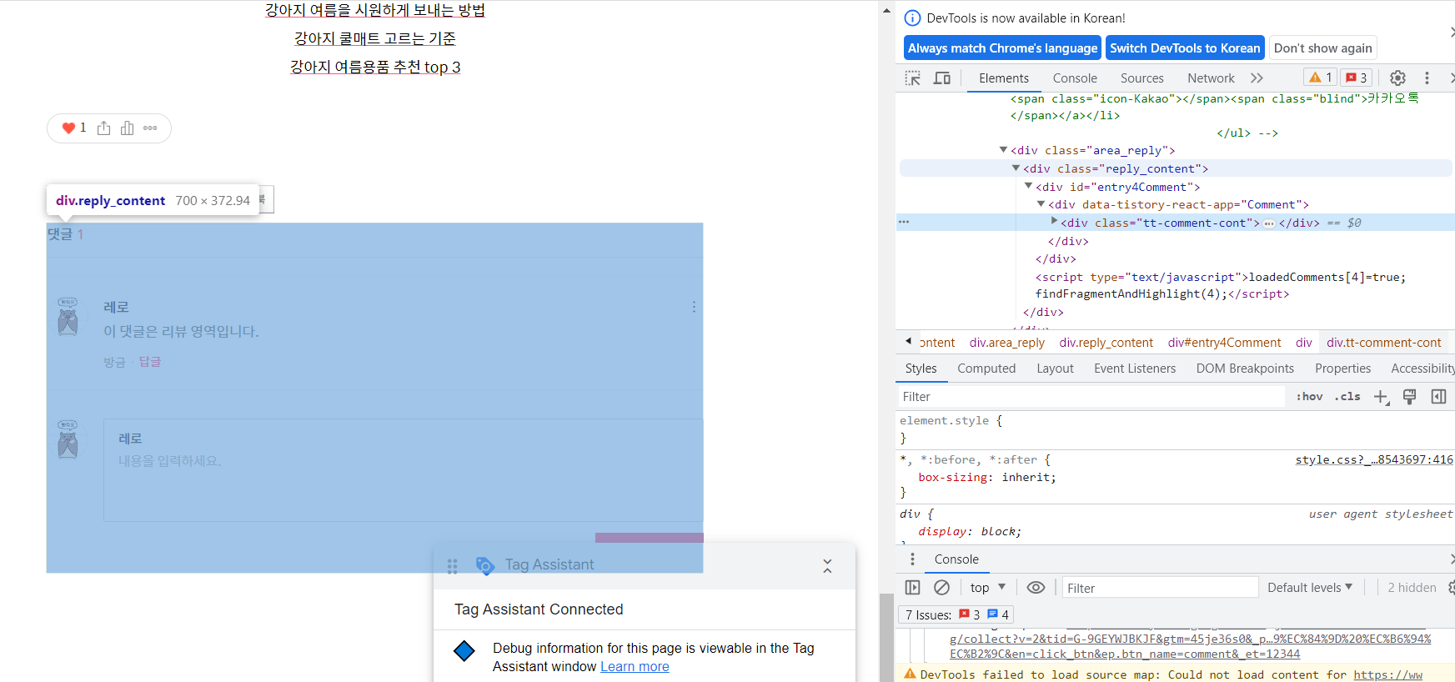The image size is (1455, 682).
Task: Collapse the div area_reply node
Action: 1003,150
